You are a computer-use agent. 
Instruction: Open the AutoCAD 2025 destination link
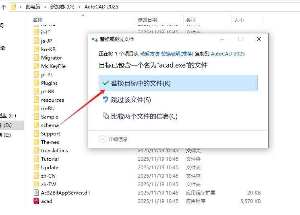point(228,54)
